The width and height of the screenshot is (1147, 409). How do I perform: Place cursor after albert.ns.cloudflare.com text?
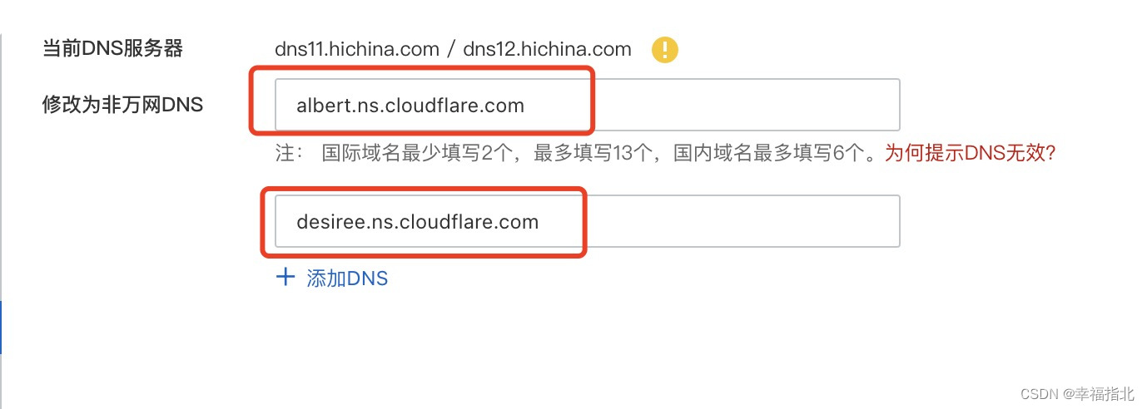point(526,106)
